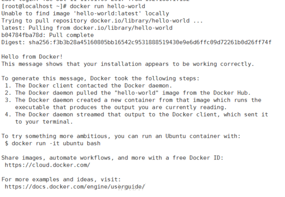Click the 'Hello from Docker!' line
Screen dimensions: 285x197
coord(32,57)
